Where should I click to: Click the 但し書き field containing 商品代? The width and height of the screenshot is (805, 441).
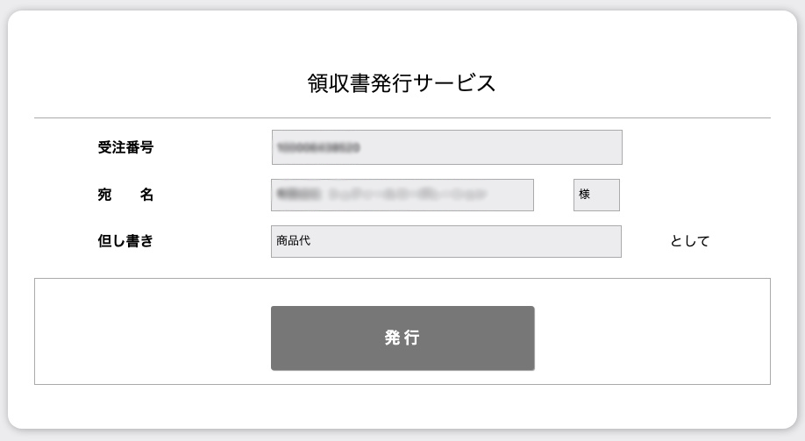pos(445,241)
